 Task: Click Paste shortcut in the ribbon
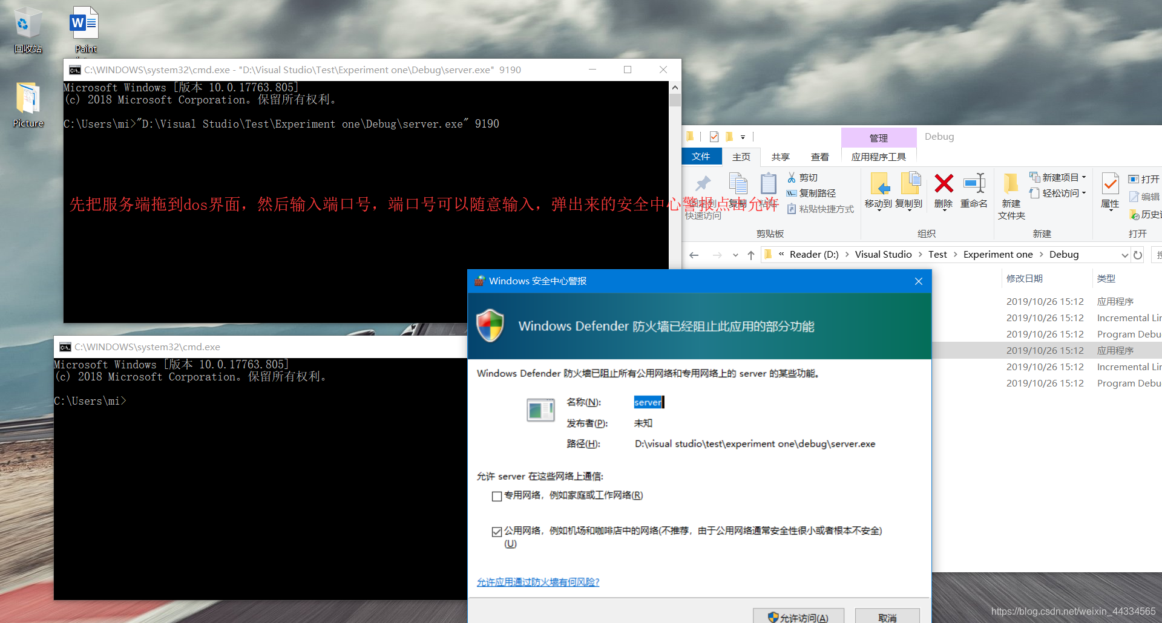click(x=820, y=209)
